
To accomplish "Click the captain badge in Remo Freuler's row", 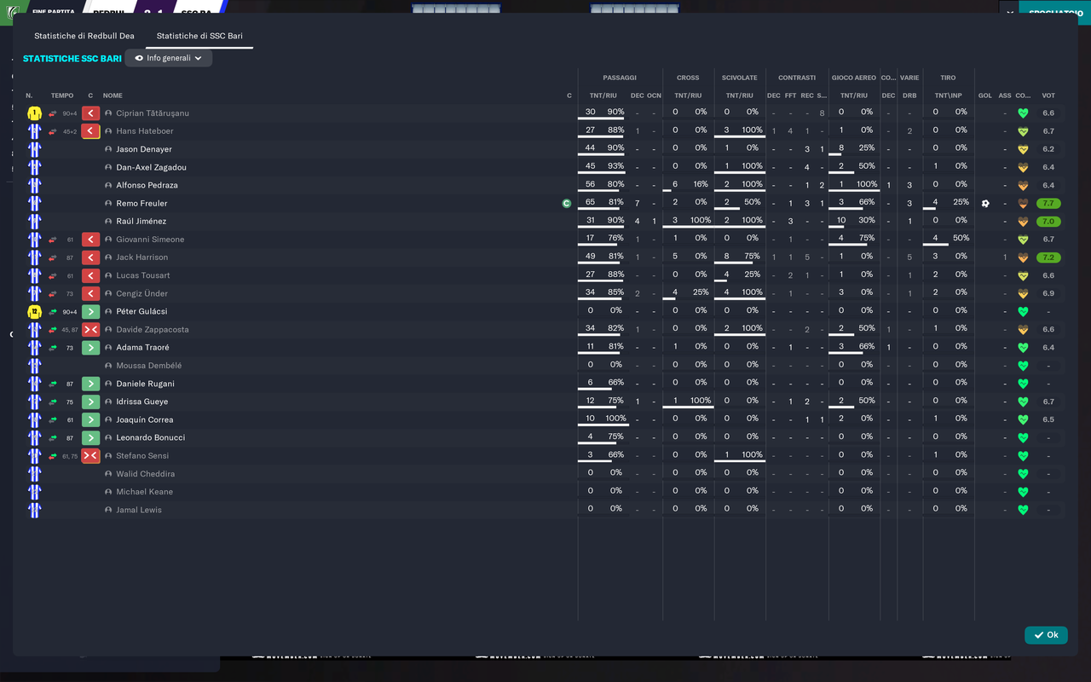I will tap(566, 203).
